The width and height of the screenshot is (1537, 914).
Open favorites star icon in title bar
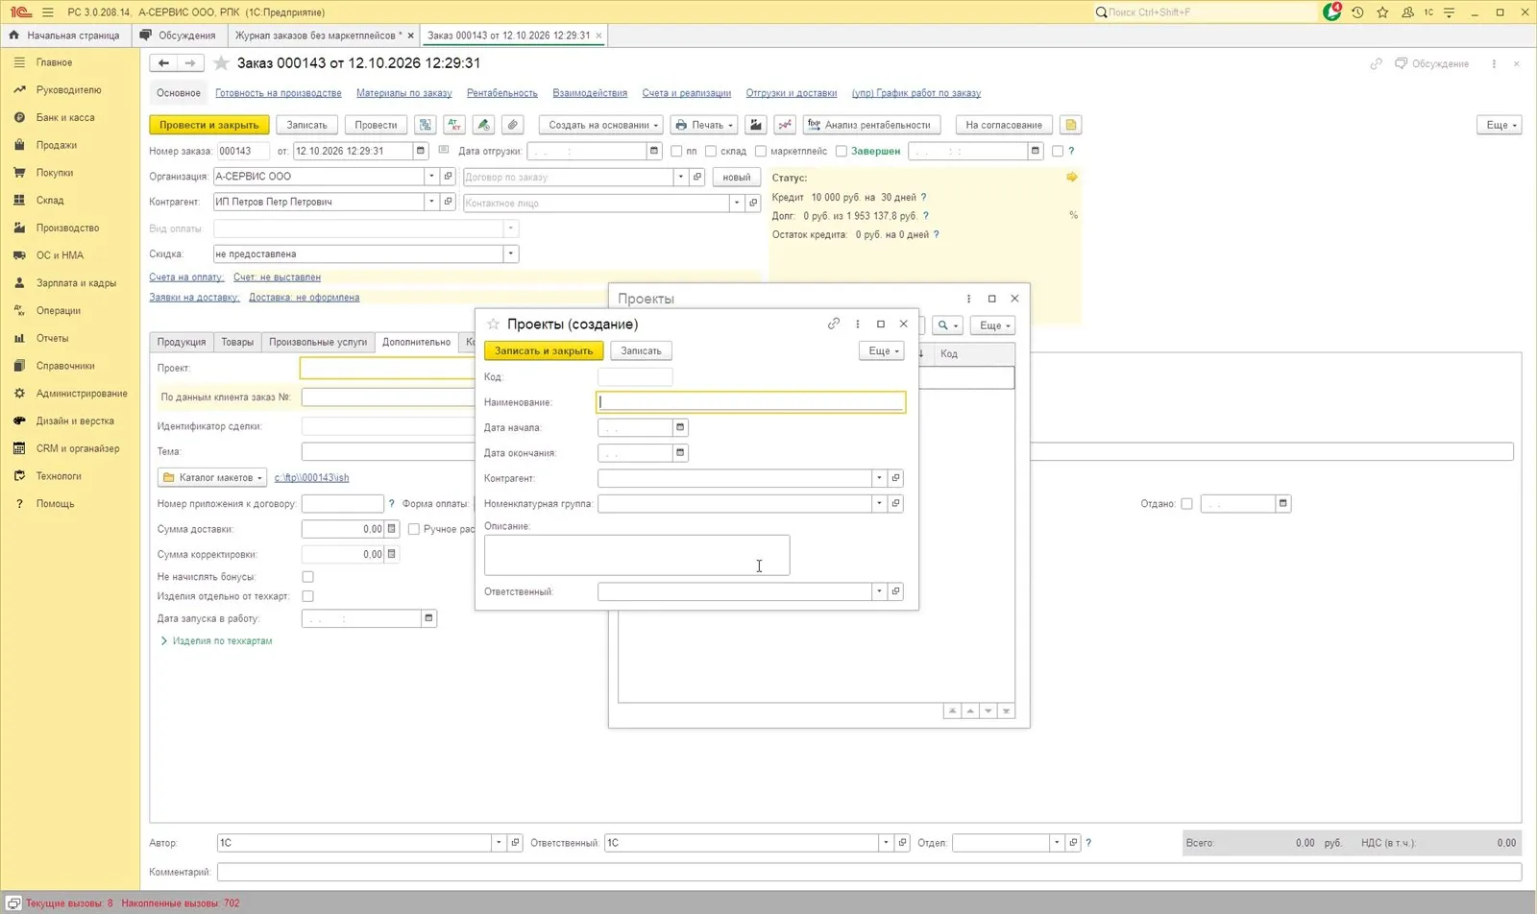[1382, 12]
